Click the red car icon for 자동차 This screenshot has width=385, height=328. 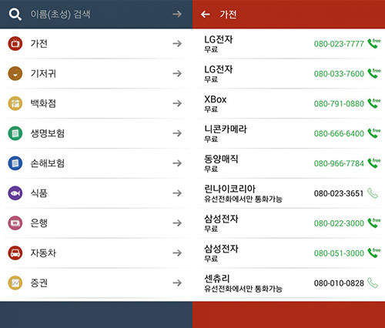[x=15, y=253]
